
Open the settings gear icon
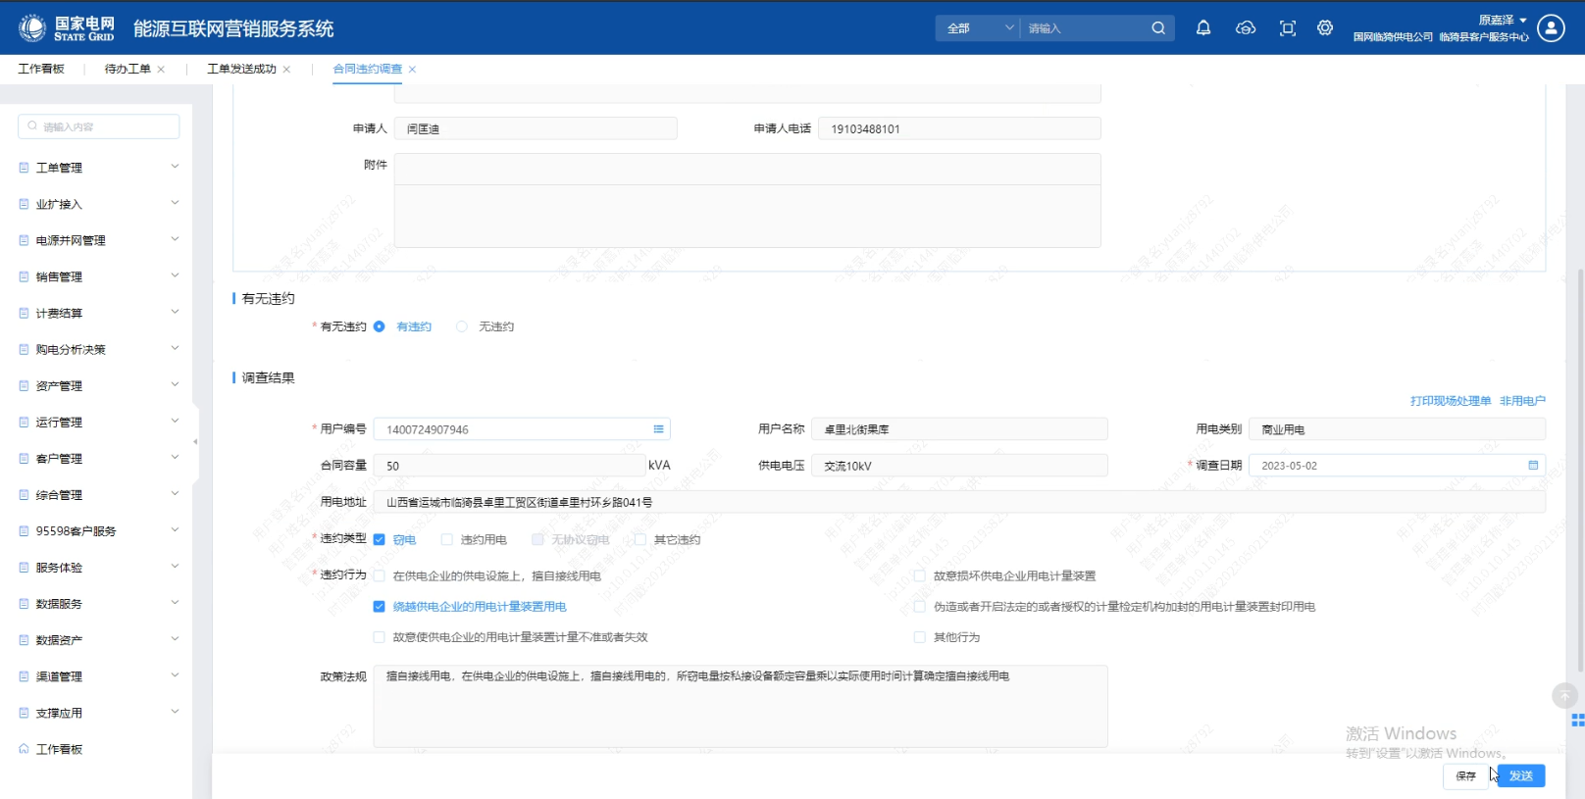point(1325,28)
